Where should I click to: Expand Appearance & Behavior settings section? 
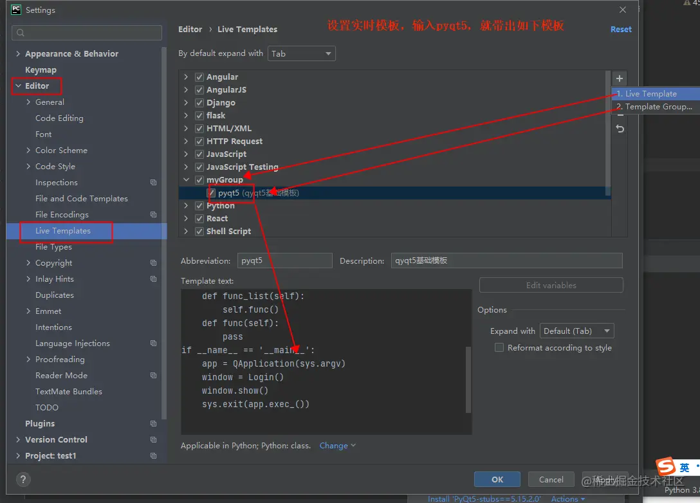coord(18,53)
